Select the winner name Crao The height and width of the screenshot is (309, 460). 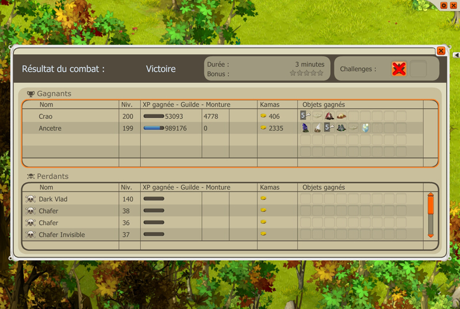coord(45,117)
